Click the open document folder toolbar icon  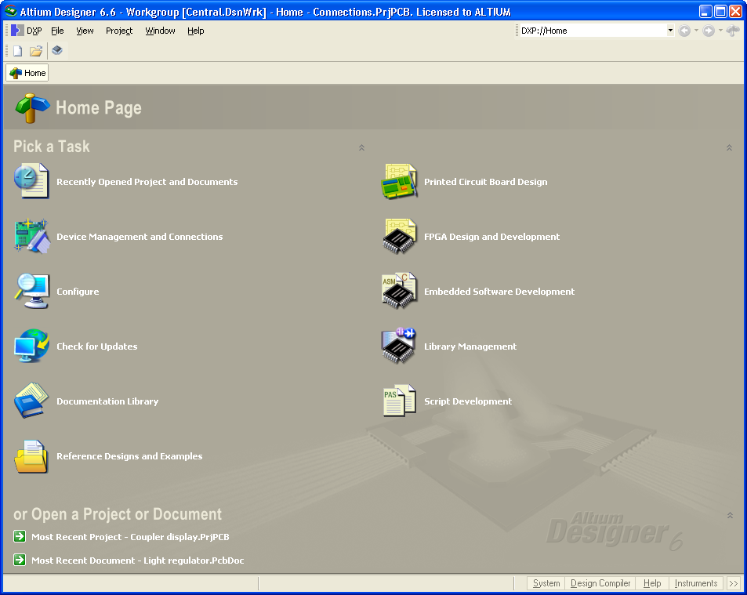point(36,51)
